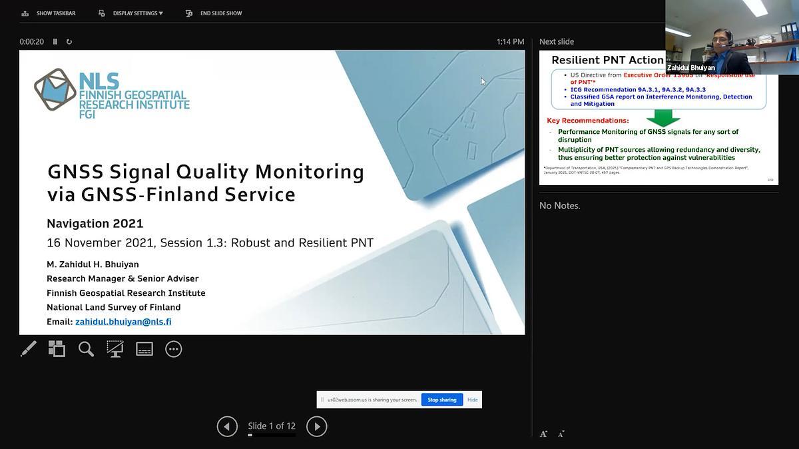Click the GNSS Signal Quality Monitoring slide title

pos(206,183)
